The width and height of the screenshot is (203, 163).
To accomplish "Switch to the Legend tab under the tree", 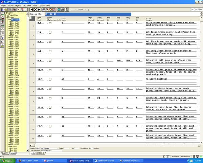I will (13, 153).
